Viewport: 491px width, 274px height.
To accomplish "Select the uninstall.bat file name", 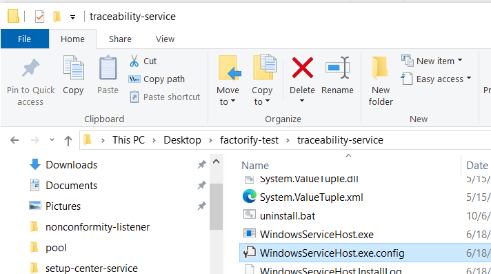I will 288,216.
